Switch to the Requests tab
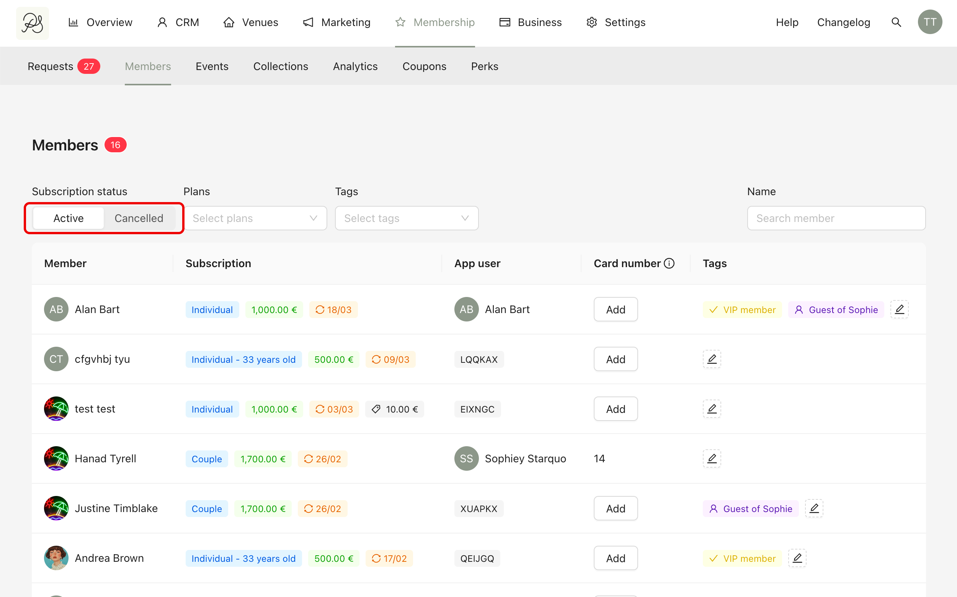Image resolution: width=957 pixels, height=597 pixels. [x=63, y=66]
